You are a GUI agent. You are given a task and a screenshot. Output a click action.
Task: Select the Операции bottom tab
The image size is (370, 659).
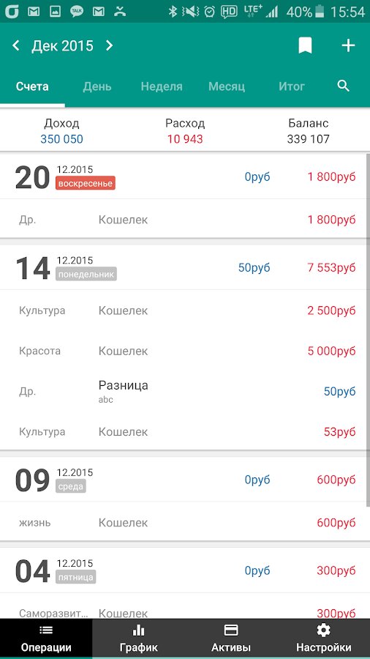click(x=46, y=638)
